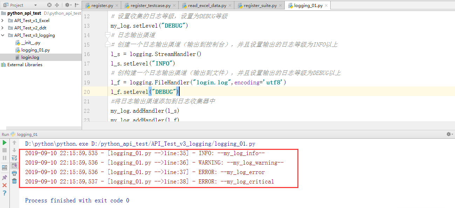Collapse the API_Test_v3_logging folder

point(3,35)
